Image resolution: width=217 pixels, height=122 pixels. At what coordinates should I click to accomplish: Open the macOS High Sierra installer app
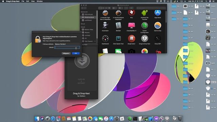pyautogui.click(x=105, y=14)
